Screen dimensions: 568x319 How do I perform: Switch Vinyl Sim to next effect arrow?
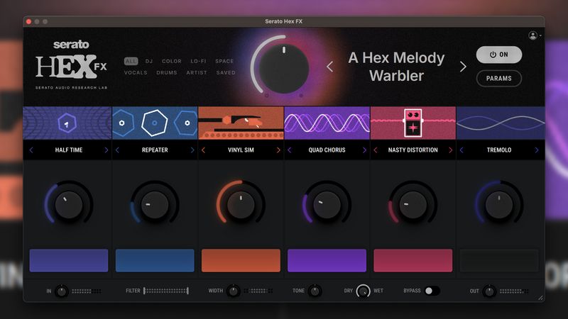pyautogui.click(x=278, y=150)
